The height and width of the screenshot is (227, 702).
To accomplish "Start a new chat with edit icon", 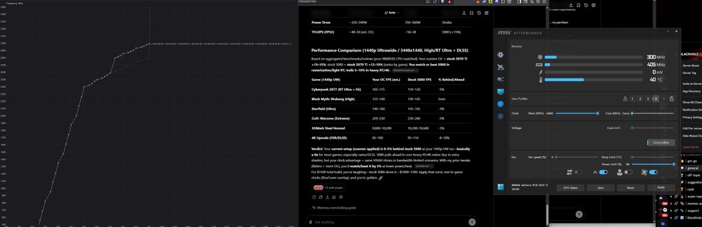I will click(487, 12).
